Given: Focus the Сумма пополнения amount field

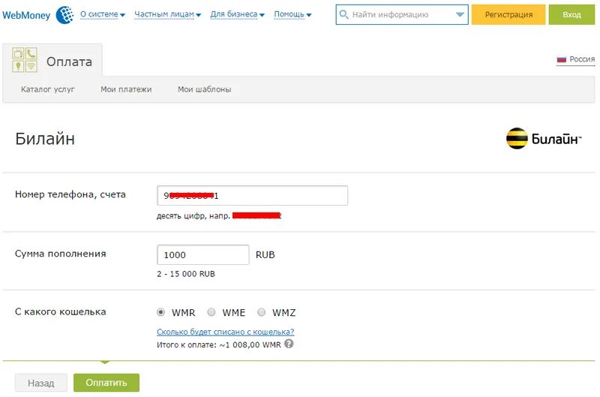Looking at the screenshot, I should pos(202,254).
